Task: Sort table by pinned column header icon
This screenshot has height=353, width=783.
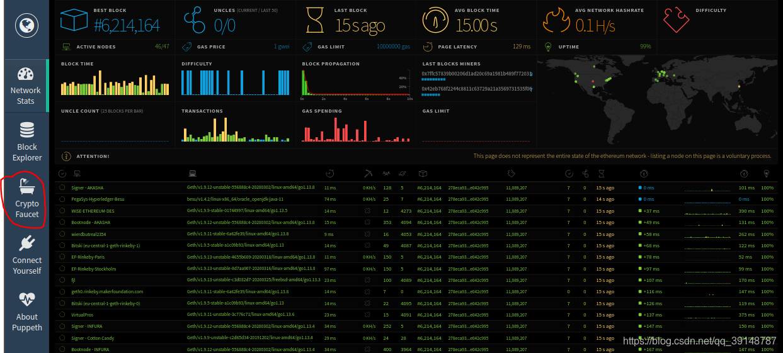Action: (62, 174)
